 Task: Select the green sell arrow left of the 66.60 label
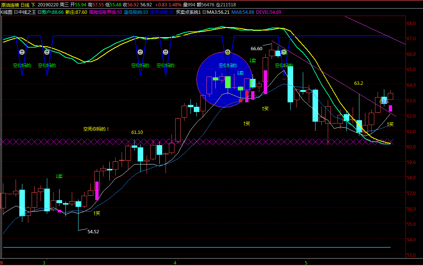pyautogui.click(x=253, y=60)
